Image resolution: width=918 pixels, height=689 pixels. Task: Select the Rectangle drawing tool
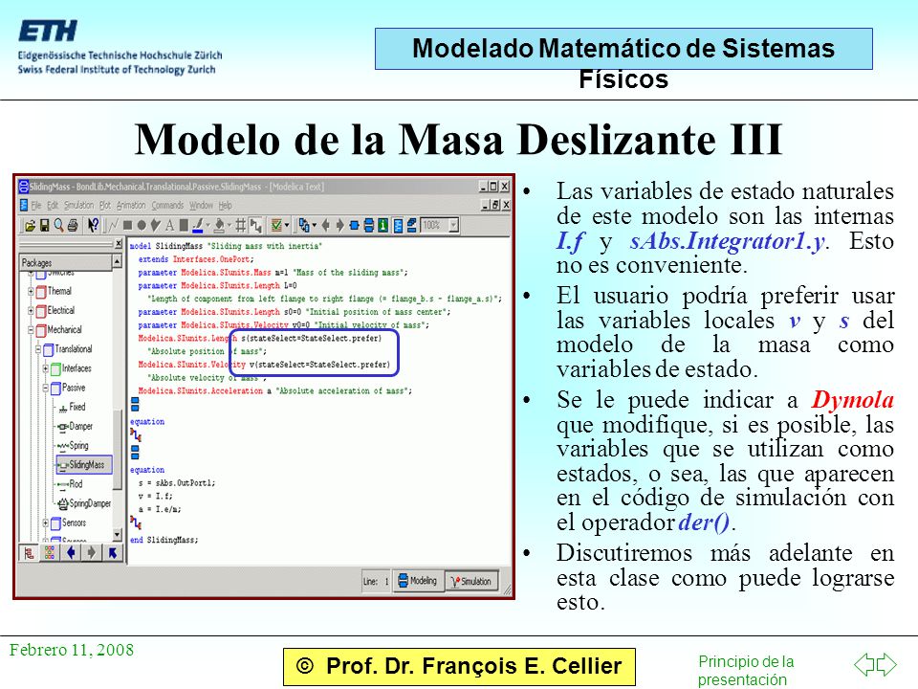127,225
